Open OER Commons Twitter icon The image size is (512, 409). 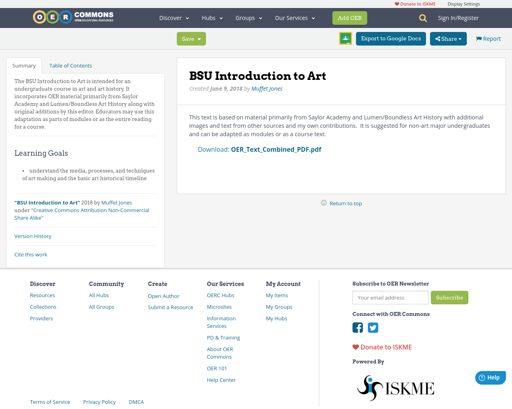372,327
